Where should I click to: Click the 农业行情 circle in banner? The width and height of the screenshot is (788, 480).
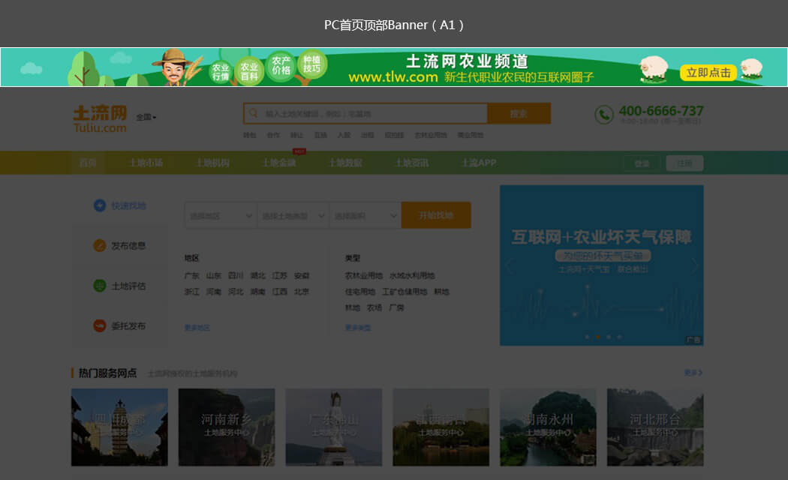coord(220,72)
